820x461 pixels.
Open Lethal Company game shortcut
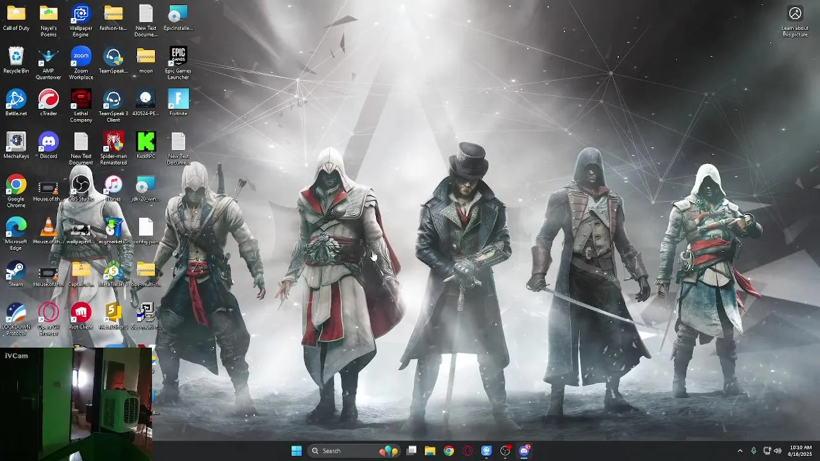click(x=81, y=106)
